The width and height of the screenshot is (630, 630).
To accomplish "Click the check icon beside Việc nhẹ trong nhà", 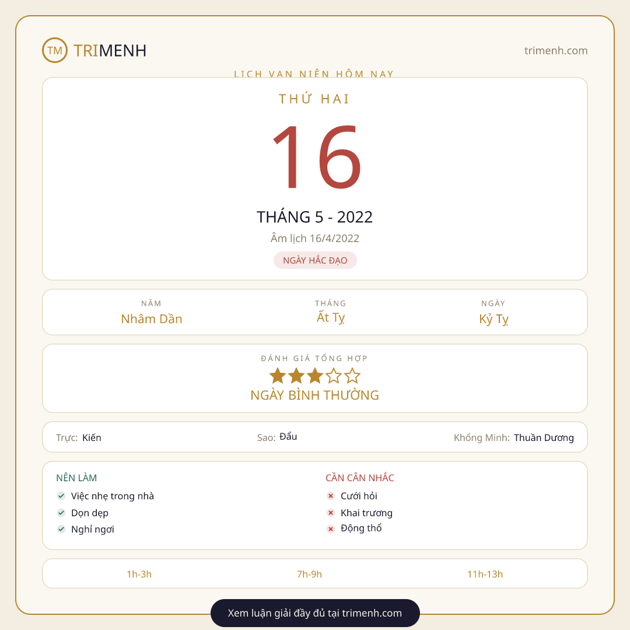I will click(61, 496).
